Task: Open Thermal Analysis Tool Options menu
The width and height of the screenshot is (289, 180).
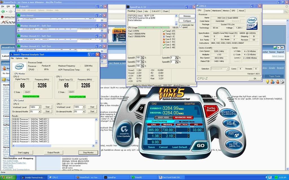Action: tap(19, 58)
